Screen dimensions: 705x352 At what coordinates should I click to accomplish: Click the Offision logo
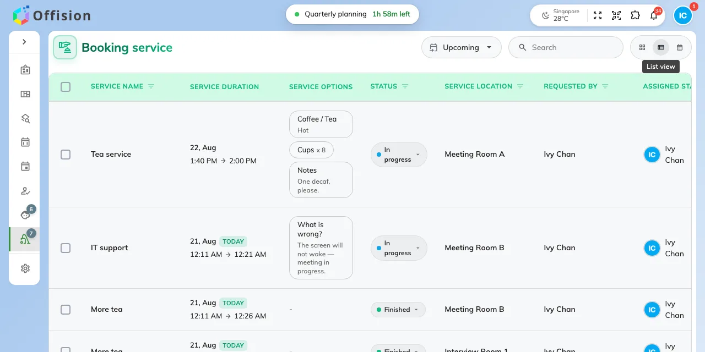pyautogui.click(x=52, y=15)
